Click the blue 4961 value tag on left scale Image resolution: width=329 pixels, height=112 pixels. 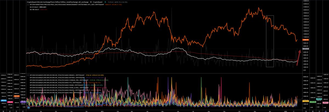pos(4,101)
